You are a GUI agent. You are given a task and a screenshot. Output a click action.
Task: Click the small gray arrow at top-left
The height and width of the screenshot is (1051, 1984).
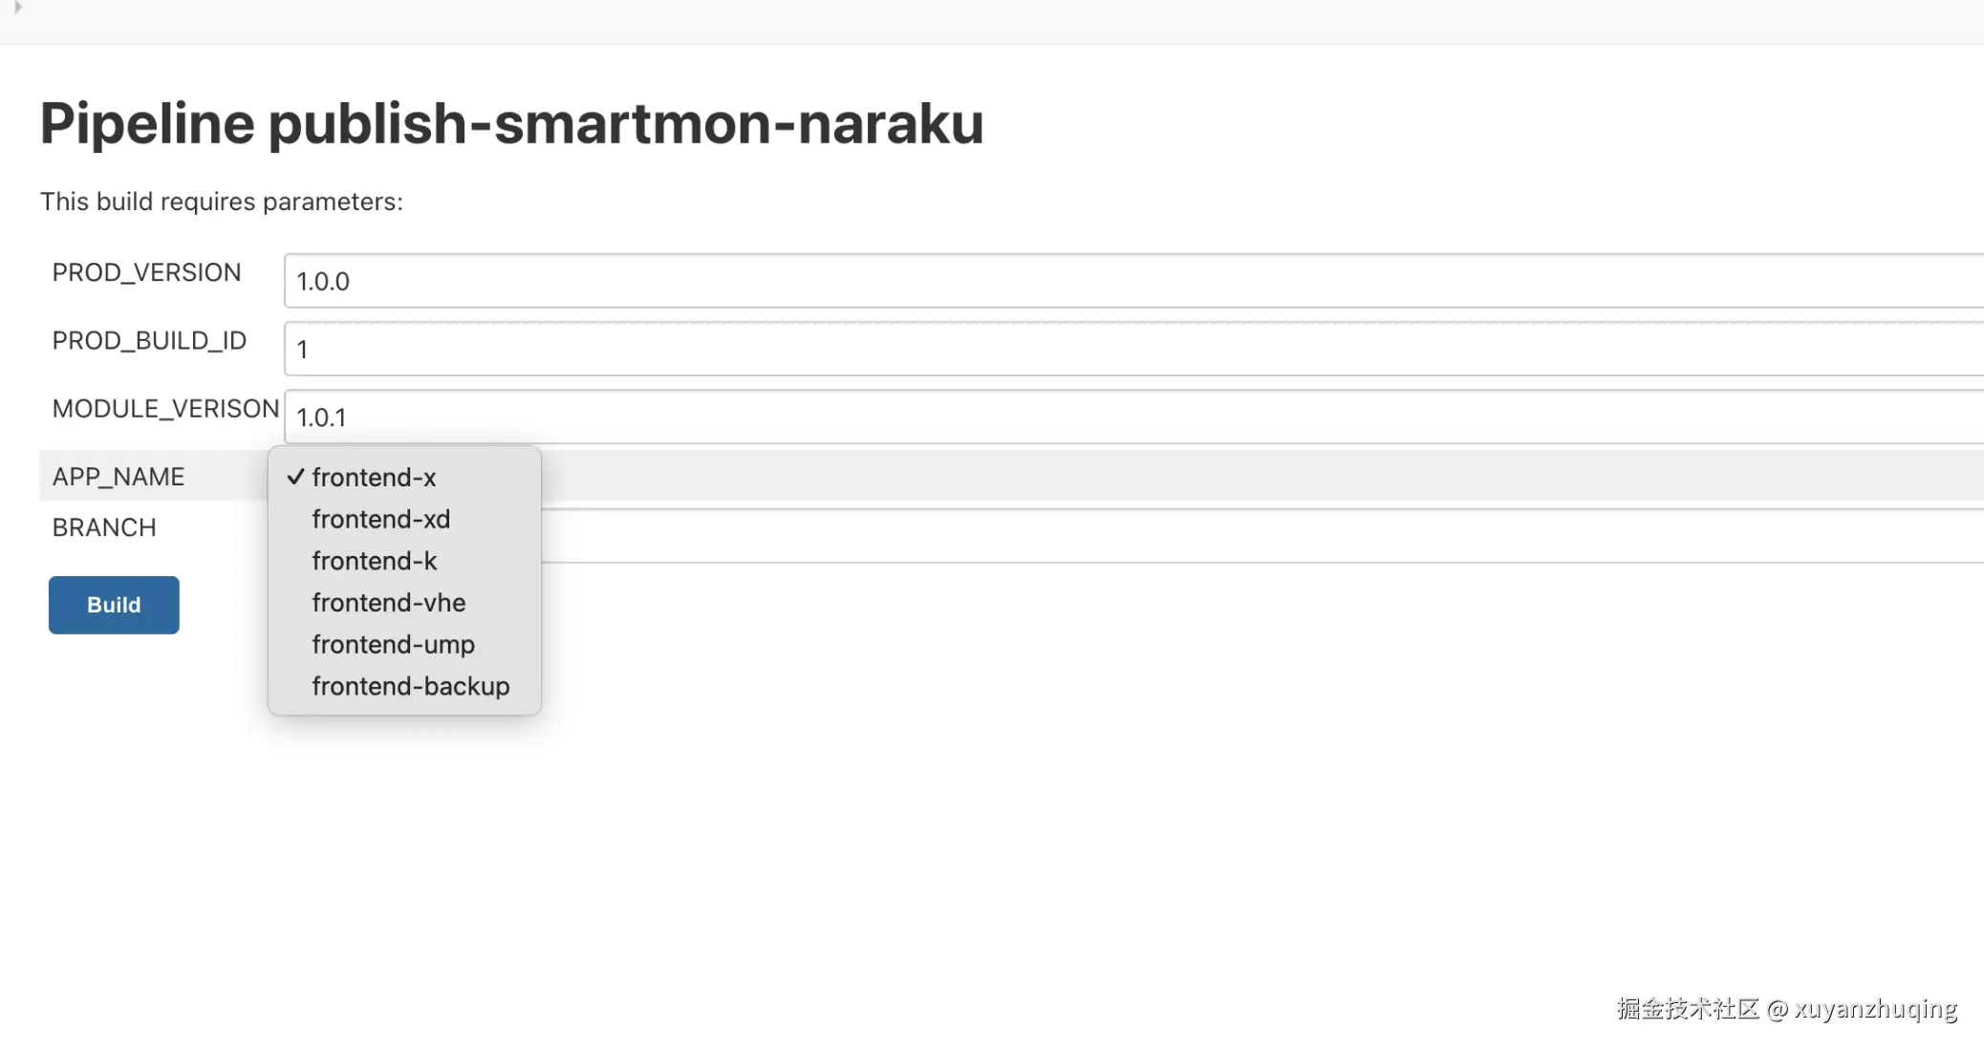(x=17, y=8)
